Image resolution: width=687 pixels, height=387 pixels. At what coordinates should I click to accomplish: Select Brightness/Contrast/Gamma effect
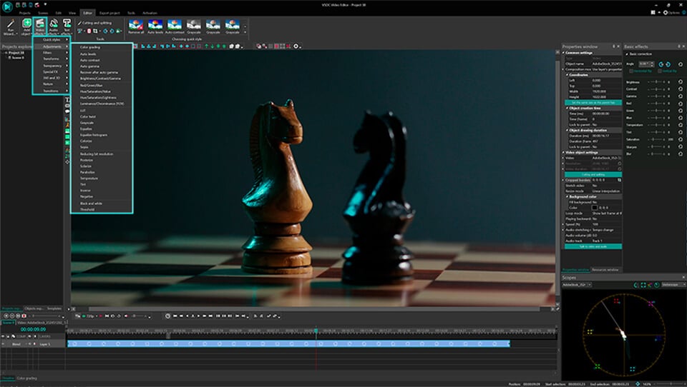101,79
